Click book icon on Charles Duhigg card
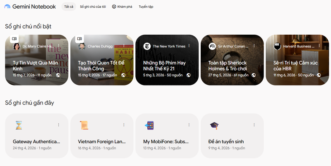 point(79,39)
